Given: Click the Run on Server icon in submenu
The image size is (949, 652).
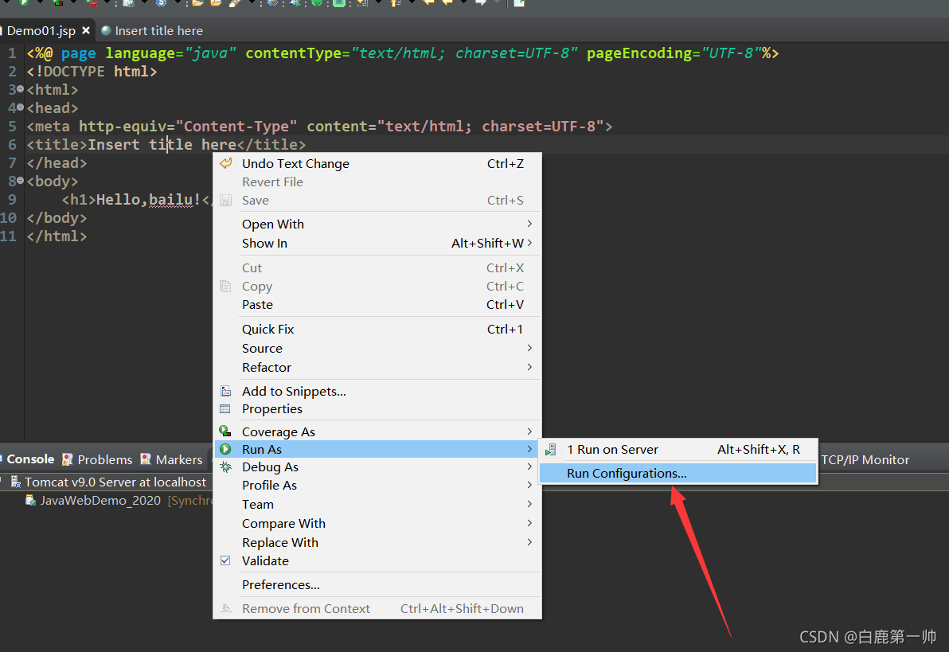Looking at the screenshot, I should tap(550, 450).
